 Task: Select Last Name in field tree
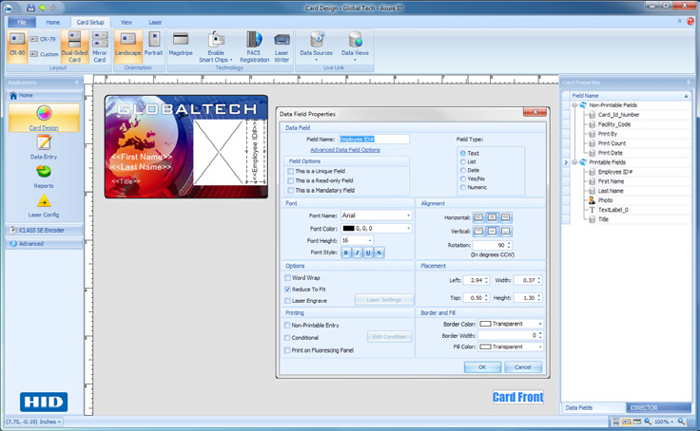coord(611,191)
